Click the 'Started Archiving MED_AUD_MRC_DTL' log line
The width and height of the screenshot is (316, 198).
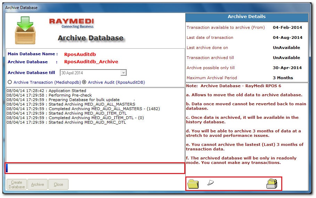[x=66, y=122]
